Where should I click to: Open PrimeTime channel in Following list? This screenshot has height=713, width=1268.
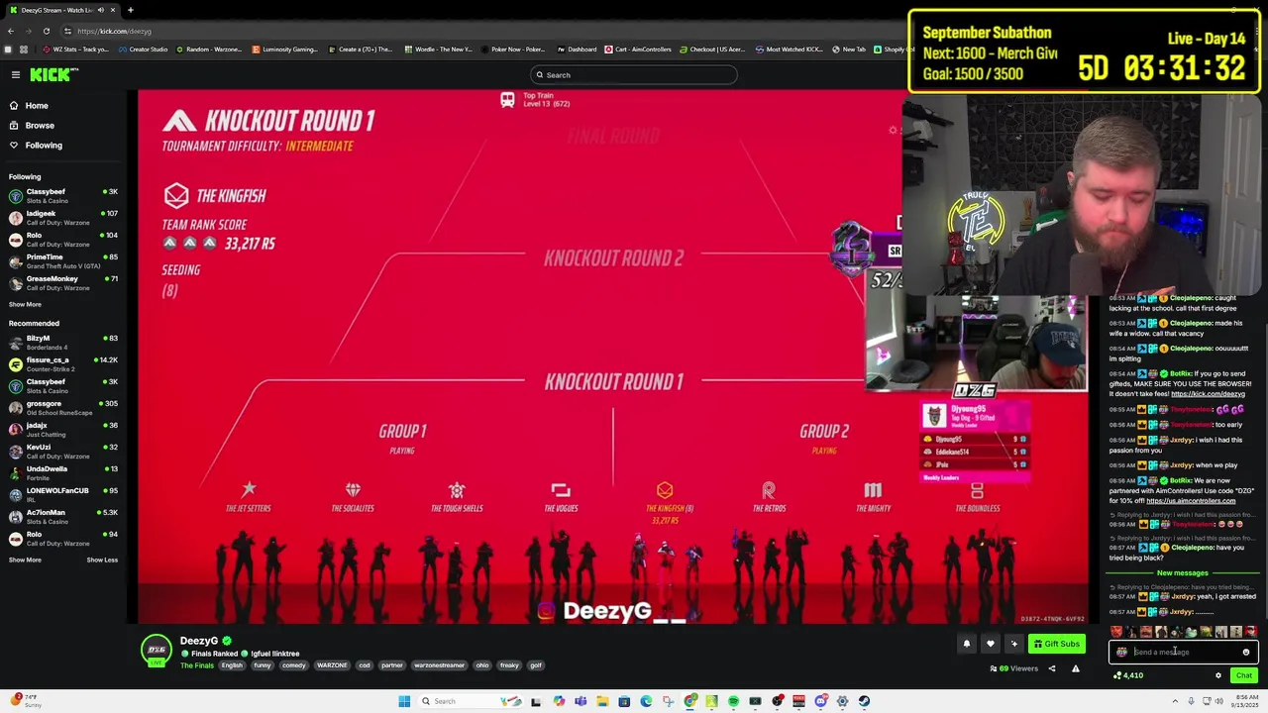(x=63, y=261)
